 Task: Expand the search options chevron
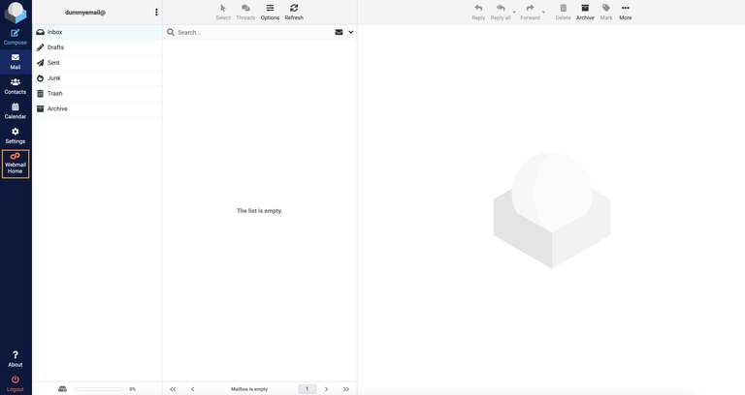pyautogui.click(x=350, y=32)
